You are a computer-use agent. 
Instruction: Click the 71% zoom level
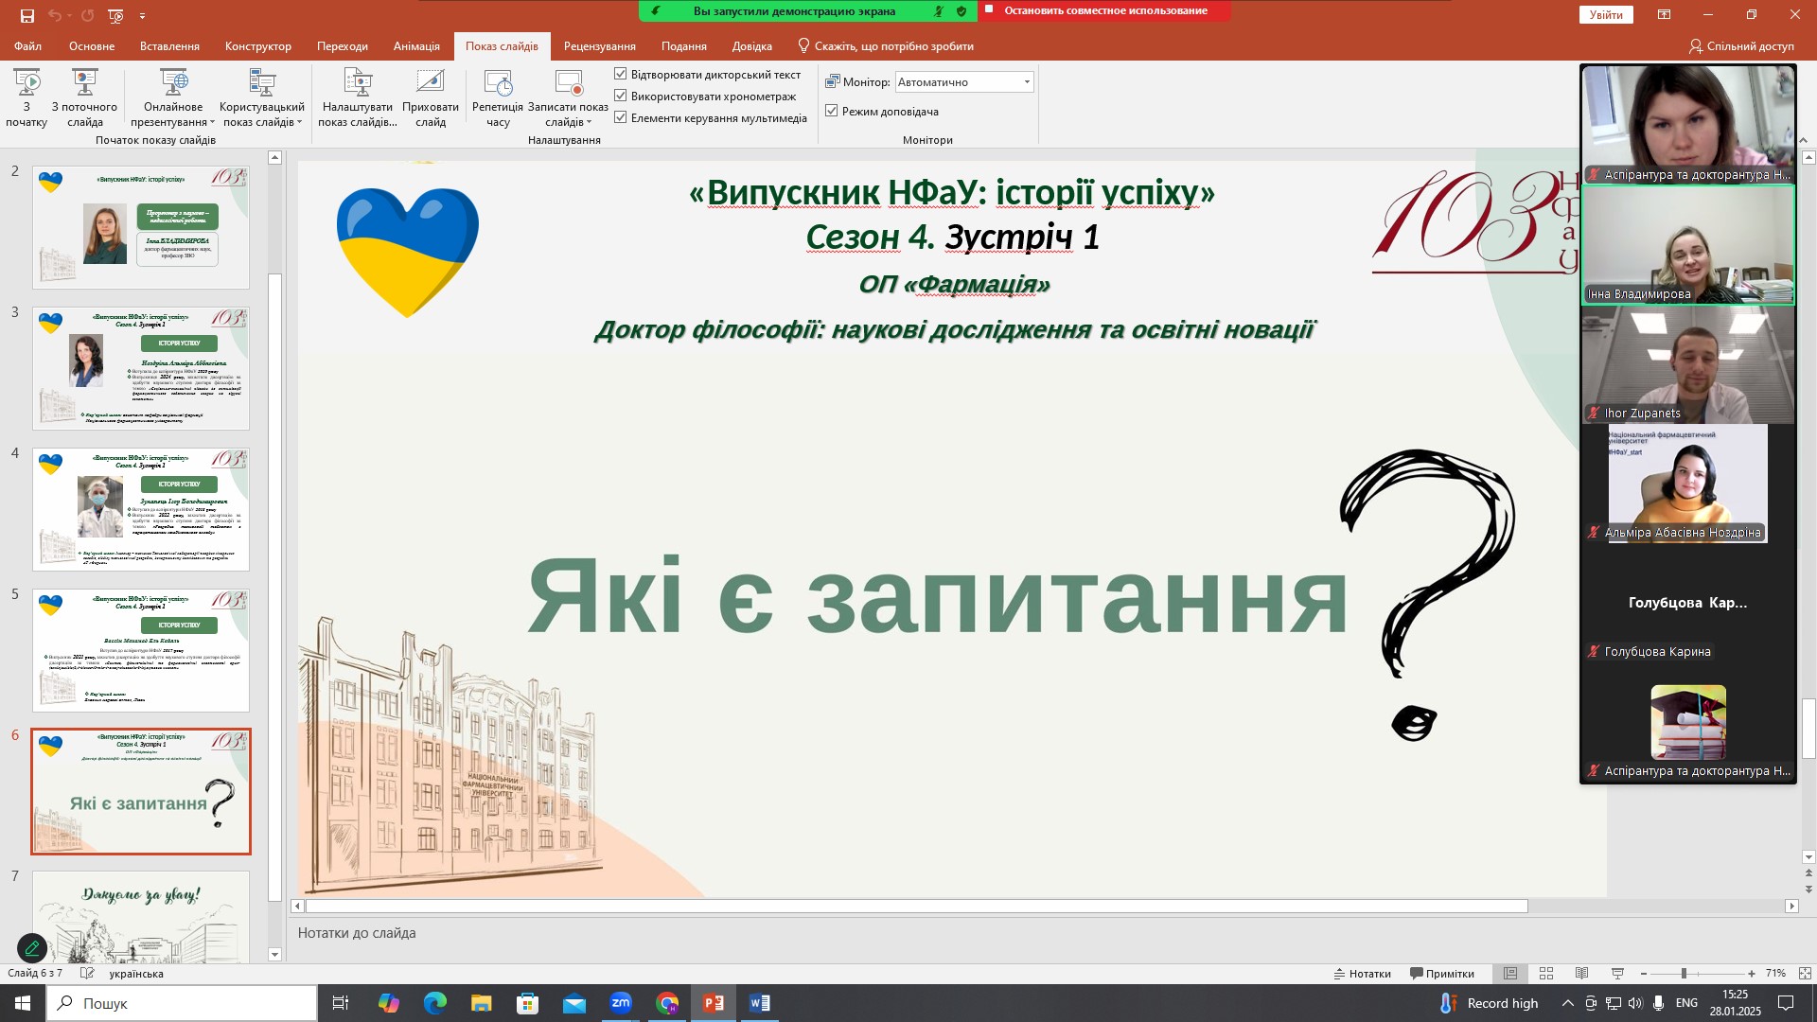pyautogui.click(x=1775, y=974)
